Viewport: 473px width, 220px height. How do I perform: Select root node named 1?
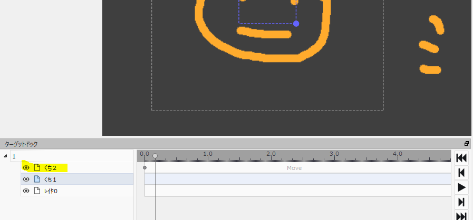point(72,156)
